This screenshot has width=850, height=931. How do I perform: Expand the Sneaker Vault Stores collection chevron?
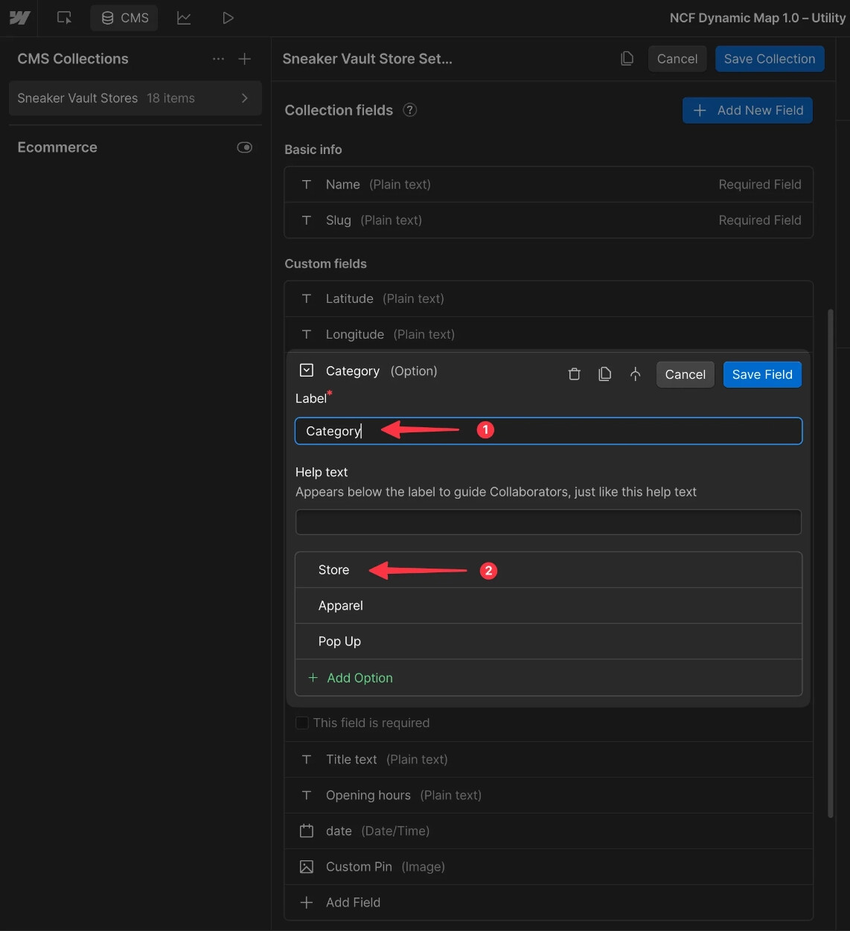[245, 98]
